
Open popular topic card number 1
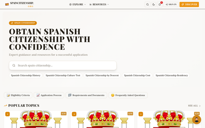[36, 119]
